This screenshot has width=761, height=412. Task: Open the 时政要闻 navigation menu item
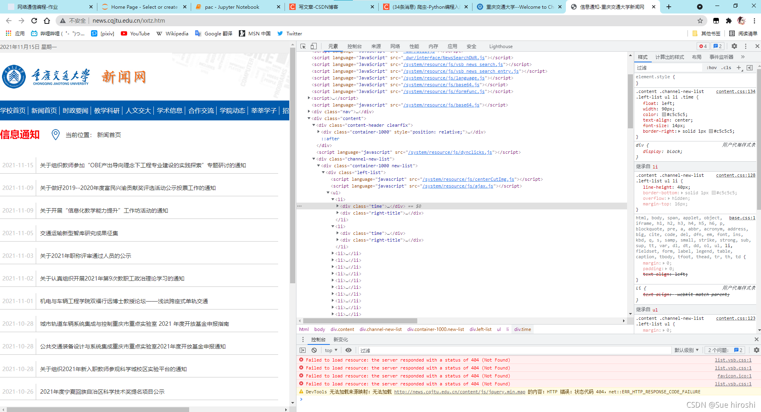76,110
